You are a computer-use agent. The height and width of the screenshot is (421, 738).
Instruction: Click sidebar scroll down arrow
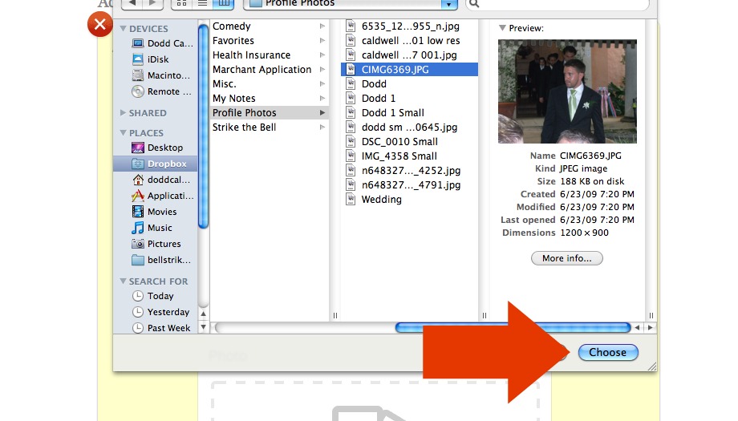(203, 327)
